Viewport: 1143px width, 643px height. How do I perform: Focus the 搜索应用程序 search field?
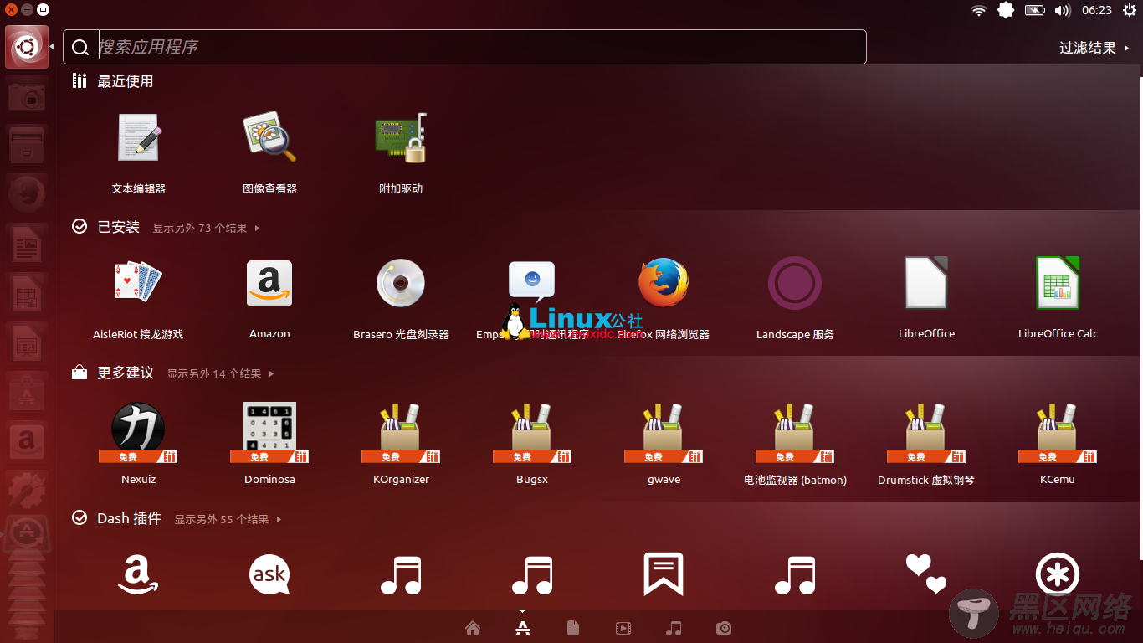pyautogui.click(x=464, y=47)
